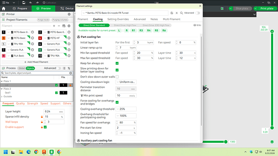This screenshot has height=156, width=278.
Task: Open Slice plate dropdown arrow
Action: tap(231, 8)
